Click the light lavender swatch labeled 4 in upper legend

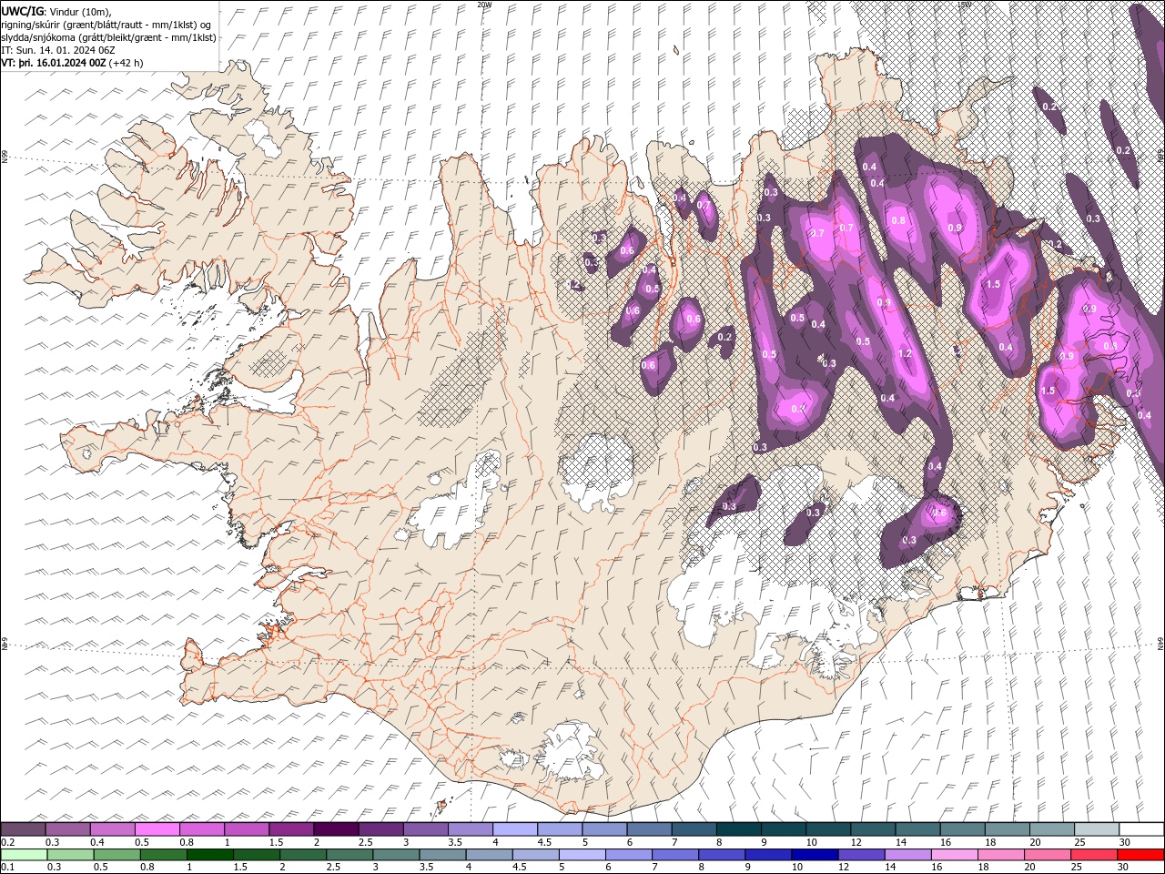click(514, 829)
